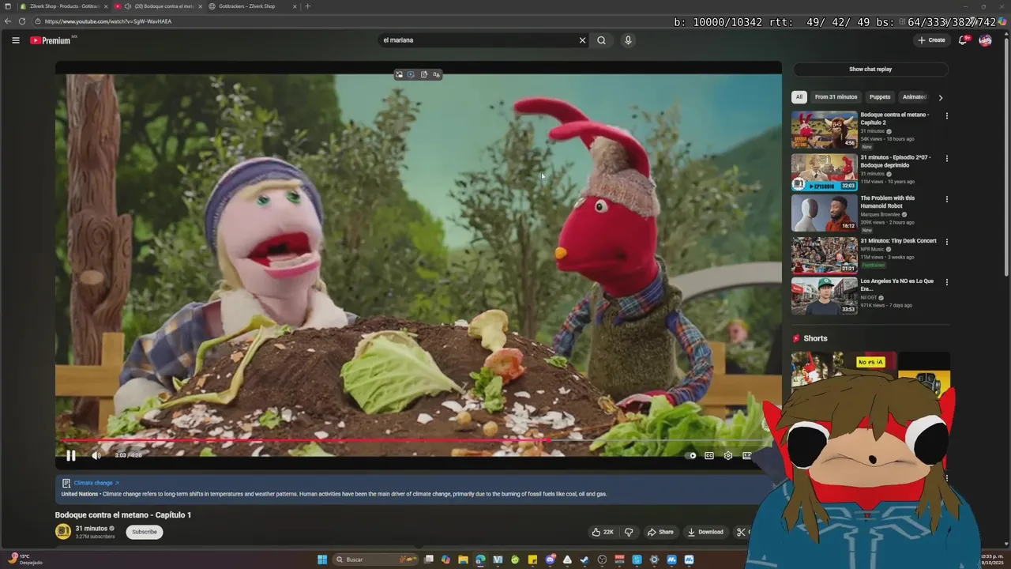Image resolution: width=1011 pixels, height=569 pixels.
Task: Open Discord from the taskbar
Action: click(x=550, y=560)
